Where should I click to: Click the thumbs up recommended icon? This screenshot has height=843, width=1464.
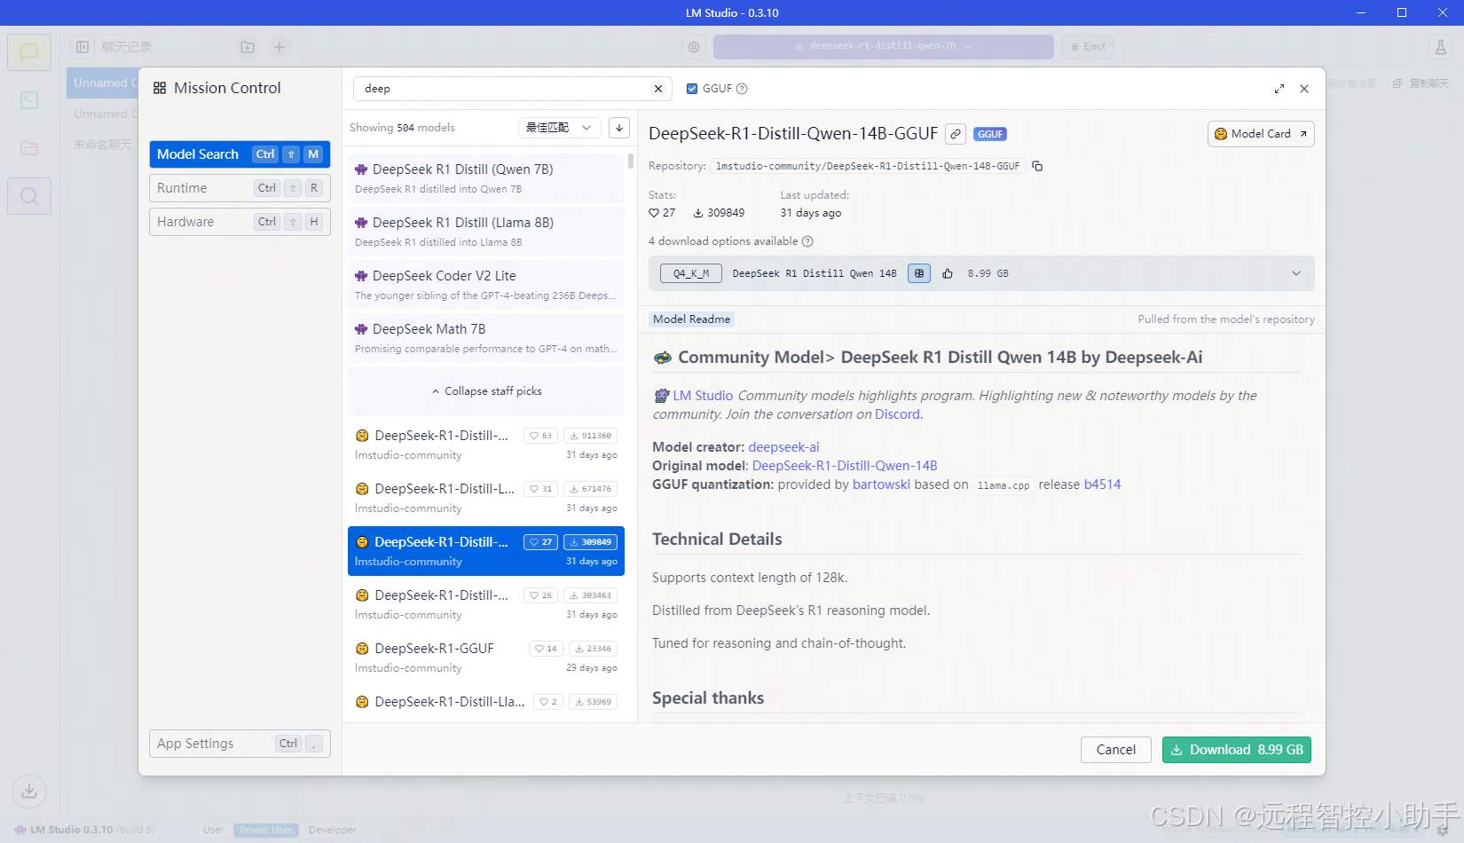[x=948, y=273]
